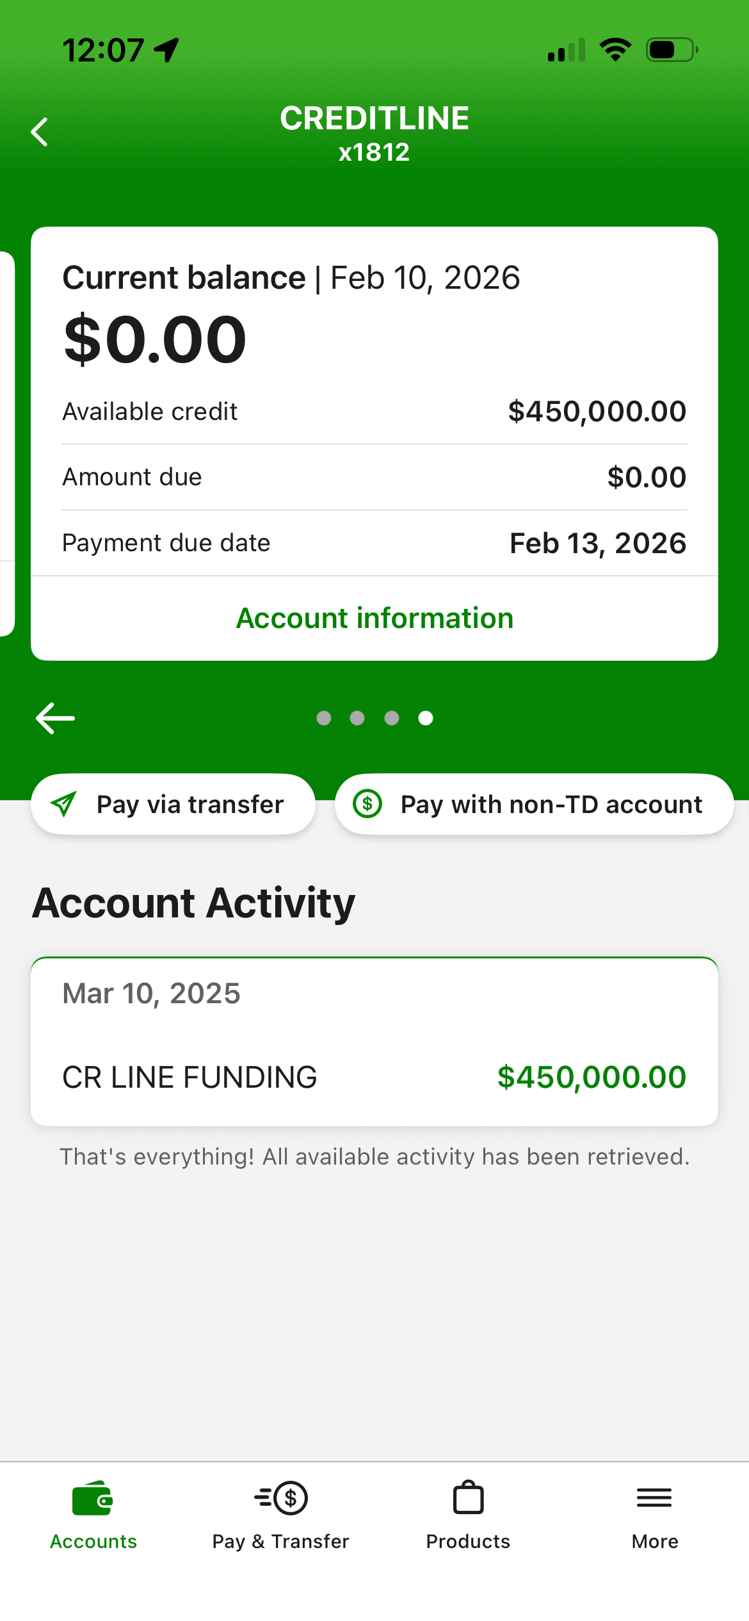This screenshot has width=749, height=1621.
Task: Open Account information link
Action: 374,618
